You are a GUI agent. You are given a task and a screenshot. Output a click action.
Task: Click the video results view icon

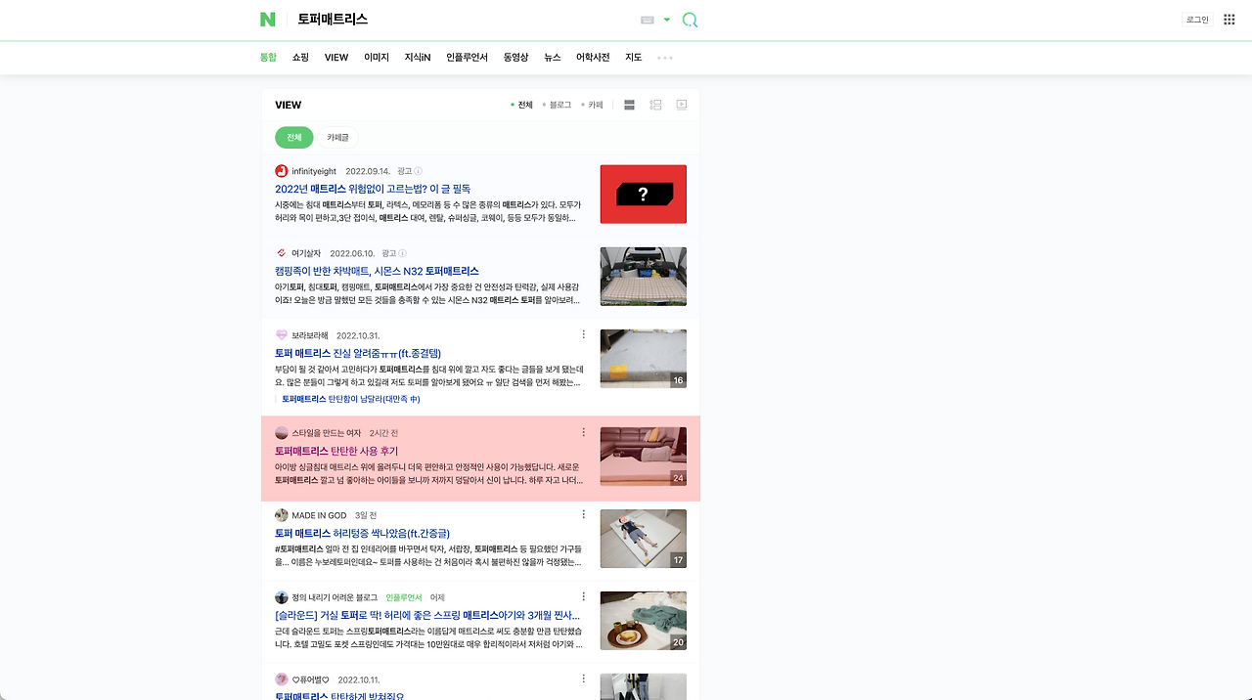pos(680,104)
